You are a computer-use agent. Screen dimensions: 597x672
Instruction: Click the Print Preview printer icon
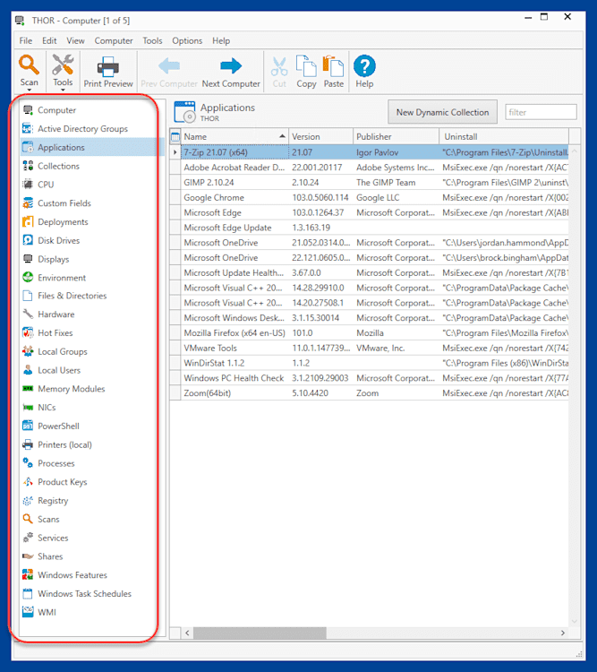tap(108, 66)
